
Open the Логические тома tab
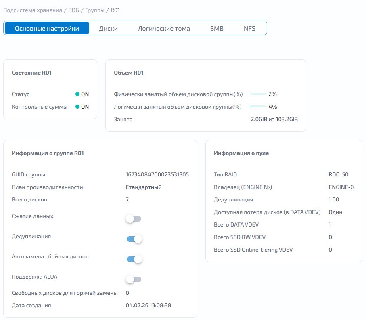[x=164, y=29]
